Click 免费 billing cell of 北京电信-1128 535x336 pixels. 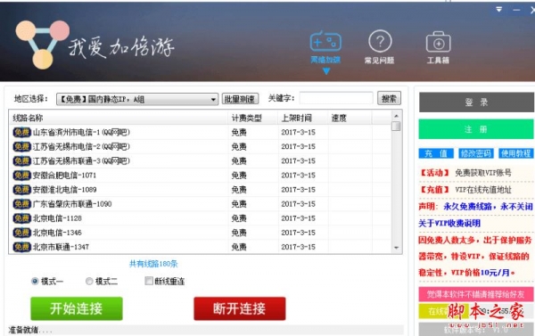(x=239, y=218)
